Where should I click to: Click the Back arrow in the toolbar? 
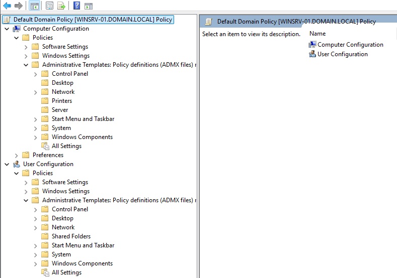coord(7,6)
